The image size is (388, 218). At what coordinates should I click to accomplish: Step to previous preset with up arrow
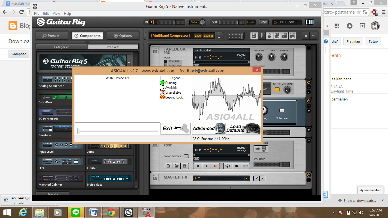(218, 34)
